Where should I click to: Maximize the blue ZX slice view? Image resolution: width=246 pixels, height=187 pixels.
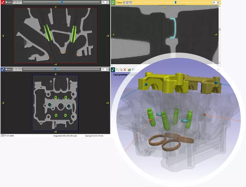[3, 69]
